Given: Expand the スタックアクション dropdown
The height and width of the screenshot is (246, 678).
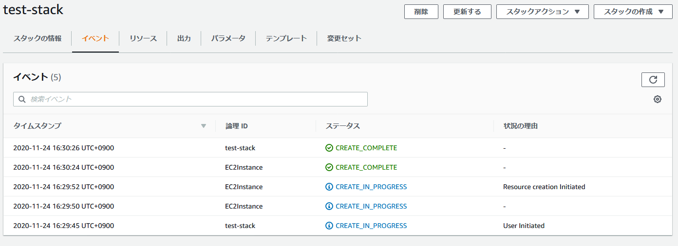Looking at the screenshot, I should [543, 12].
